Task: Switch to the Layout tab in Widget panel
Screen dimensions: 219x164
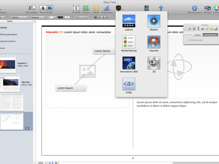Action: [197, 35]
